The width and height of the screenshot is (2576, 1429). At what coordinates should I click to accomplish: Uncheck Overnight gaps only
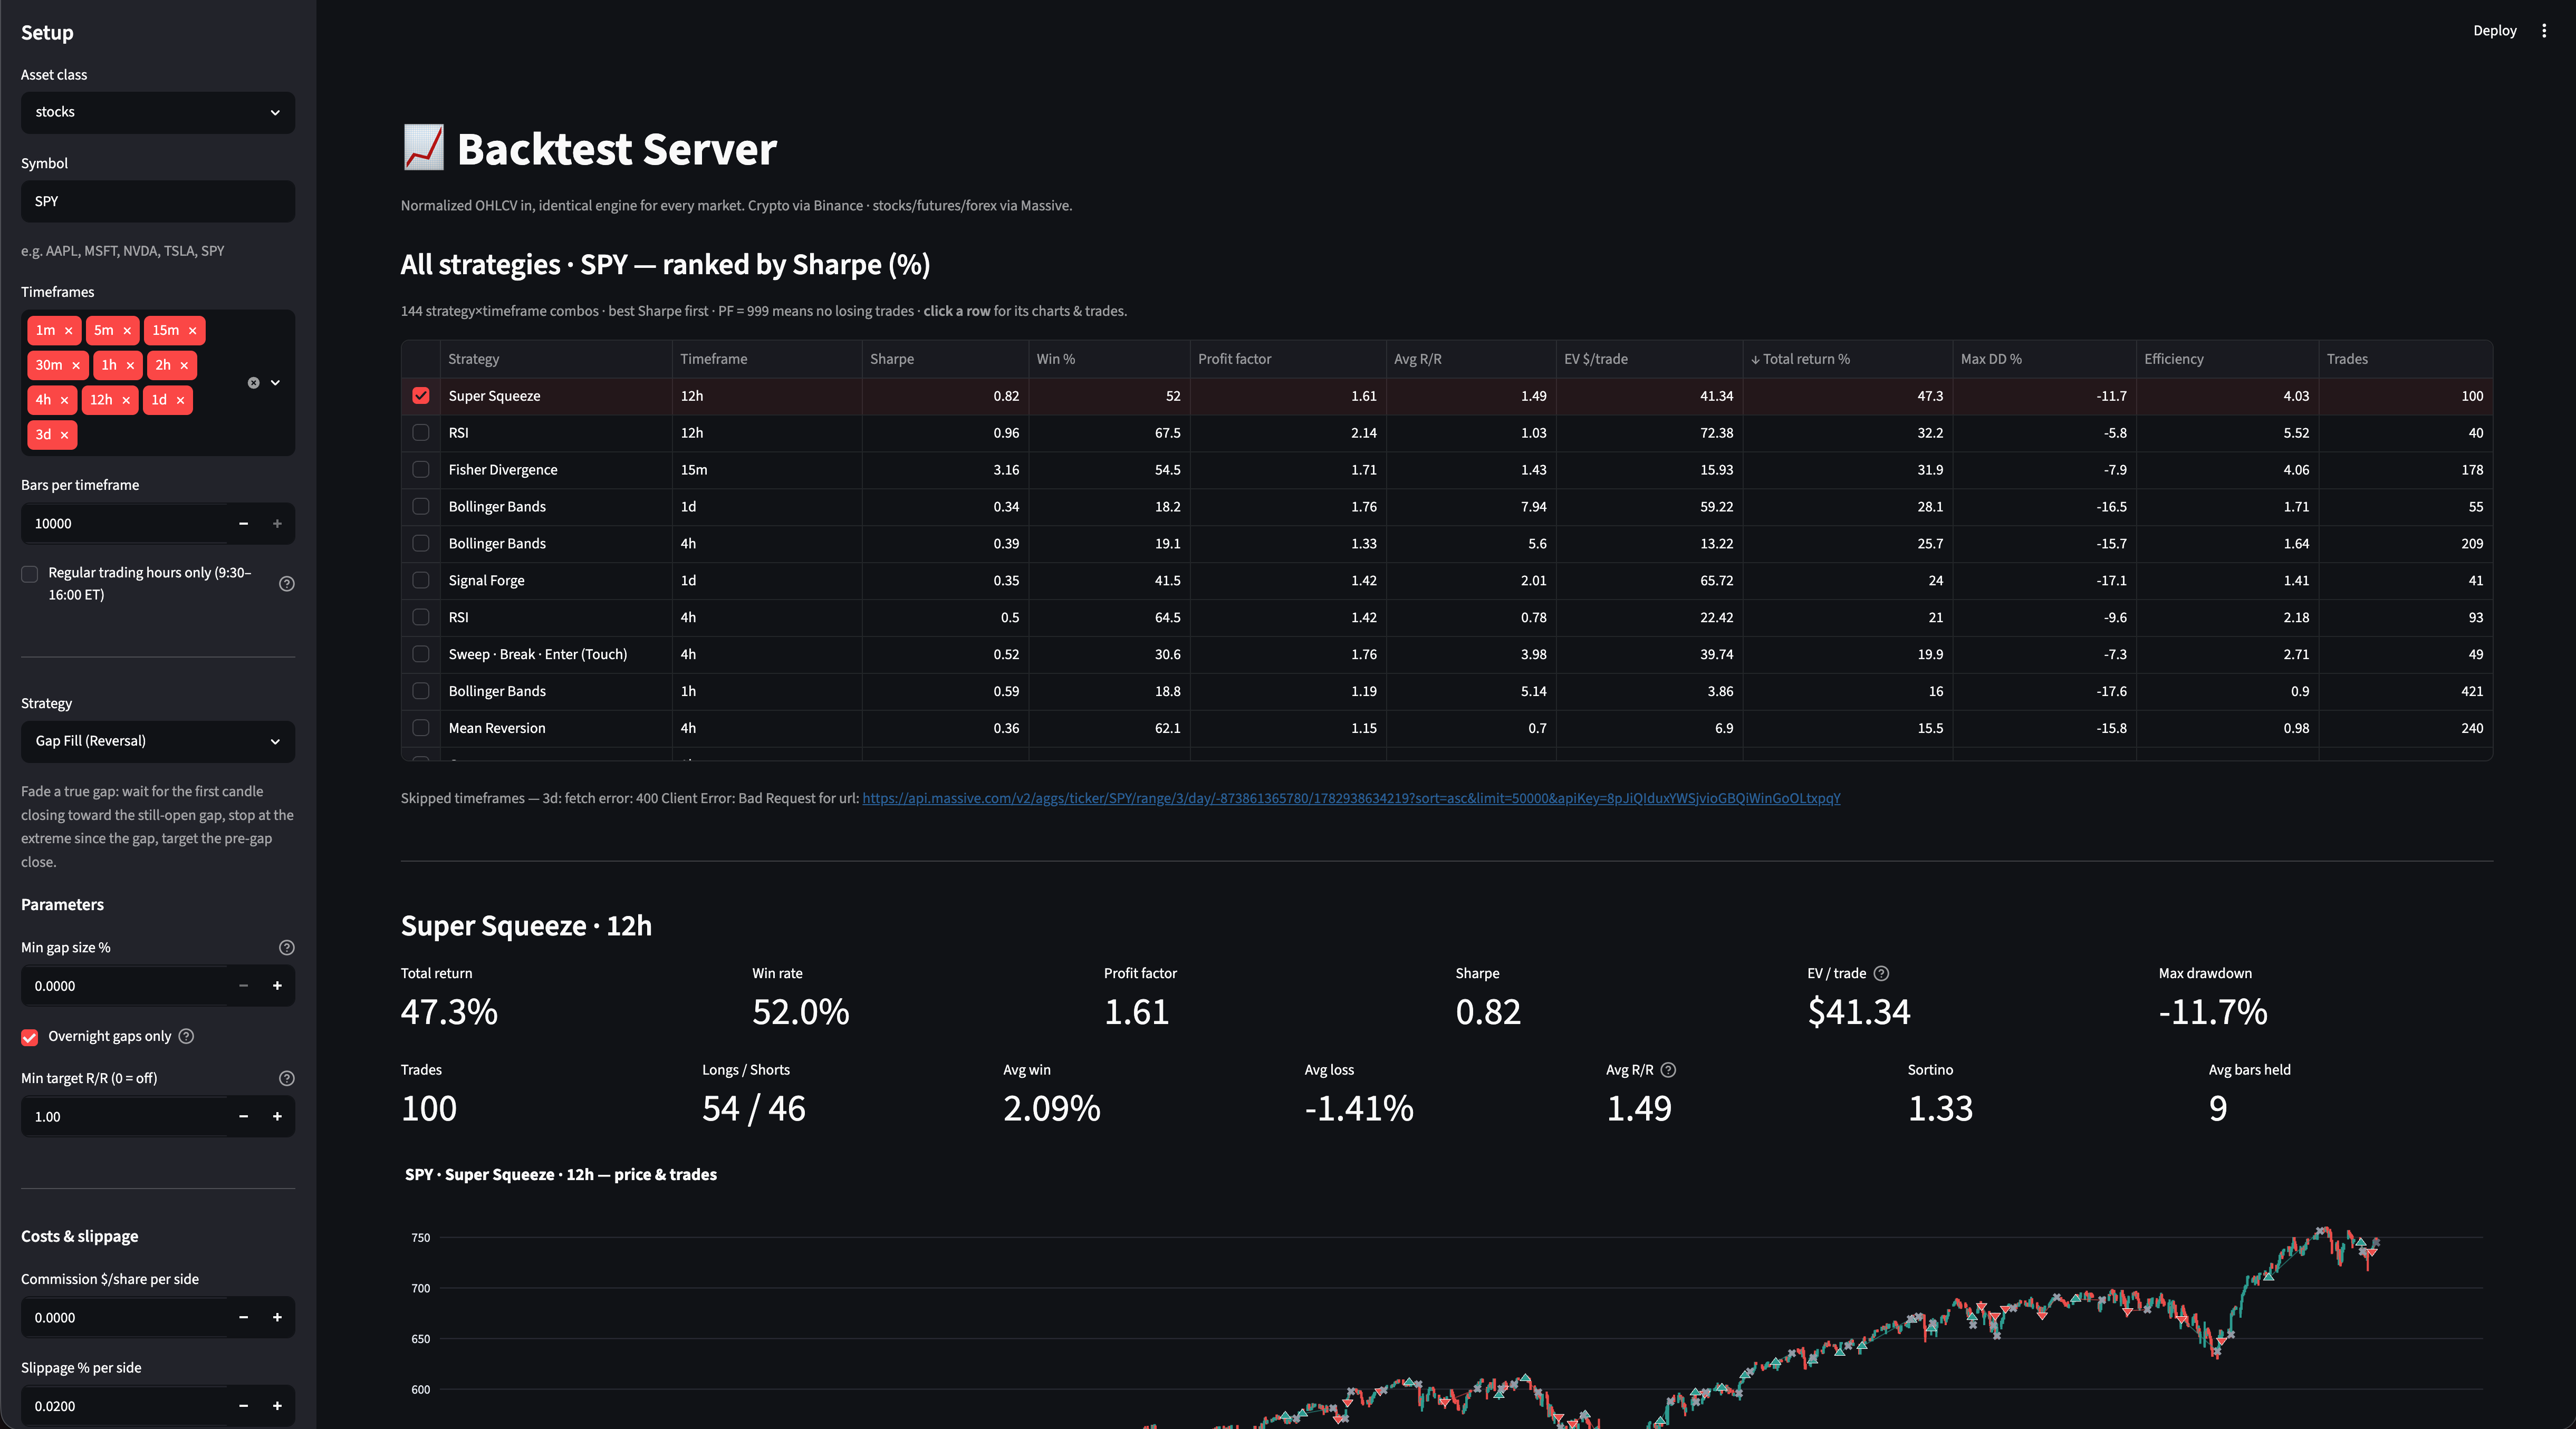click(30, 1037)
